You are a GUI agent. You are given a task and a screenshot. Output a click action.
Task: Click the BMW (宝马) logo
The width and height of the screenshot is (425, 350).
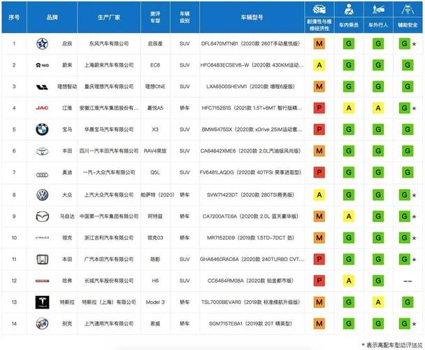coord(43,129)
